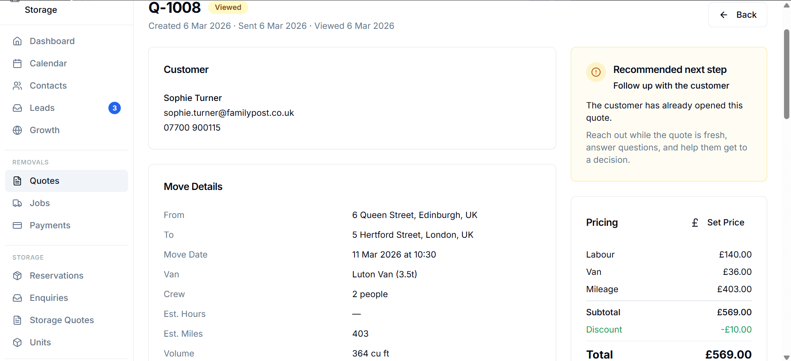Open Units from the Storage section

click(40, 342)
